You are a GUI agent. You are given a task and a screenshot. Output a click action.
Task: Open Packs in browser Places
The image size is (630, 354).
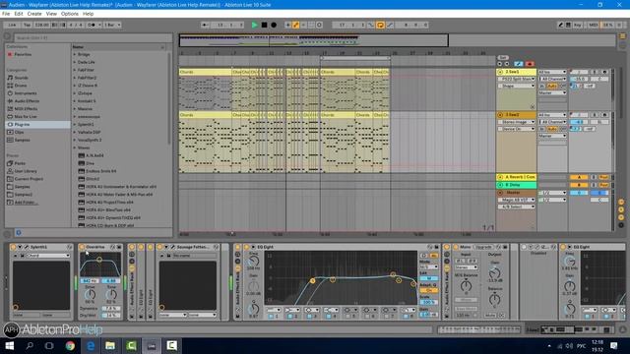click(20, 163)
